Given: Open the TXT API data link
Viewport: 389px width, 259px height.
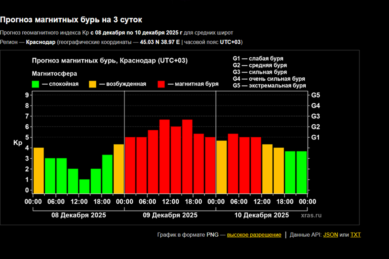Looking at the screenshot, I should coord(355,235).
